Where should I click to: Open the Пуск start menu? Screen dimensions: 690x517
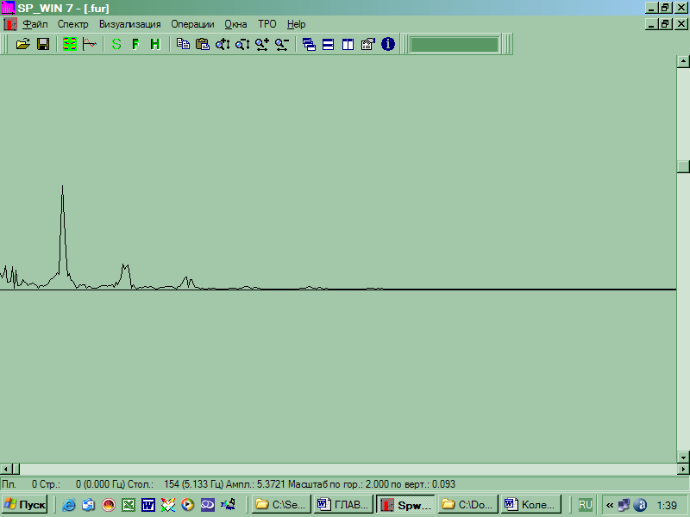[x=25, y=505]
